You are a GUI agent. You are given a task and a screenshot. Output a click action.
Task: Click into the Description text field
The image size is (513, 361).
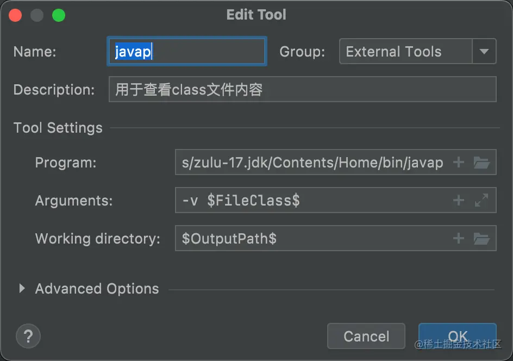(x=302, y=89)
